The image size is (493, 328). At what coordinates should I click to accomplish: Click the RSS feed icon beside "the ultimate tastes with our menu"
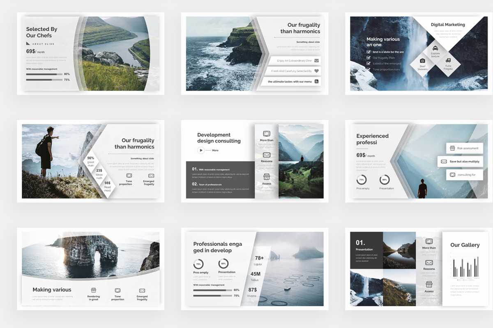(x=316, y=82)
